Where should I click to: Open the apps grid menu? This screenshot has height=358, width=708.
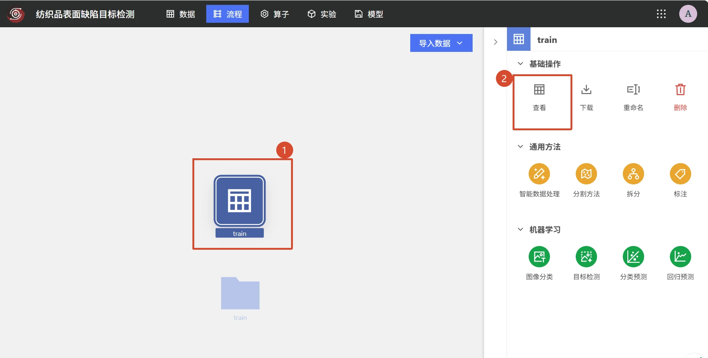point(661,14)
